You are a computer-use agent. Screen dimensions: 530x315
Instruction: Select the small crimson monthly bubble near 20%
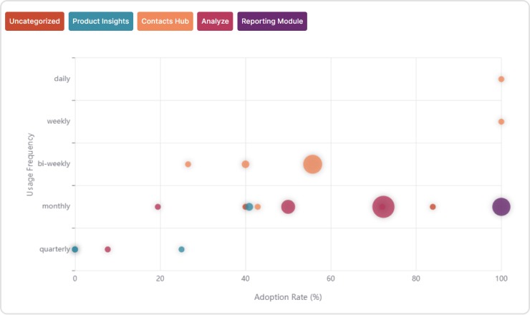[x=158, y=207]
